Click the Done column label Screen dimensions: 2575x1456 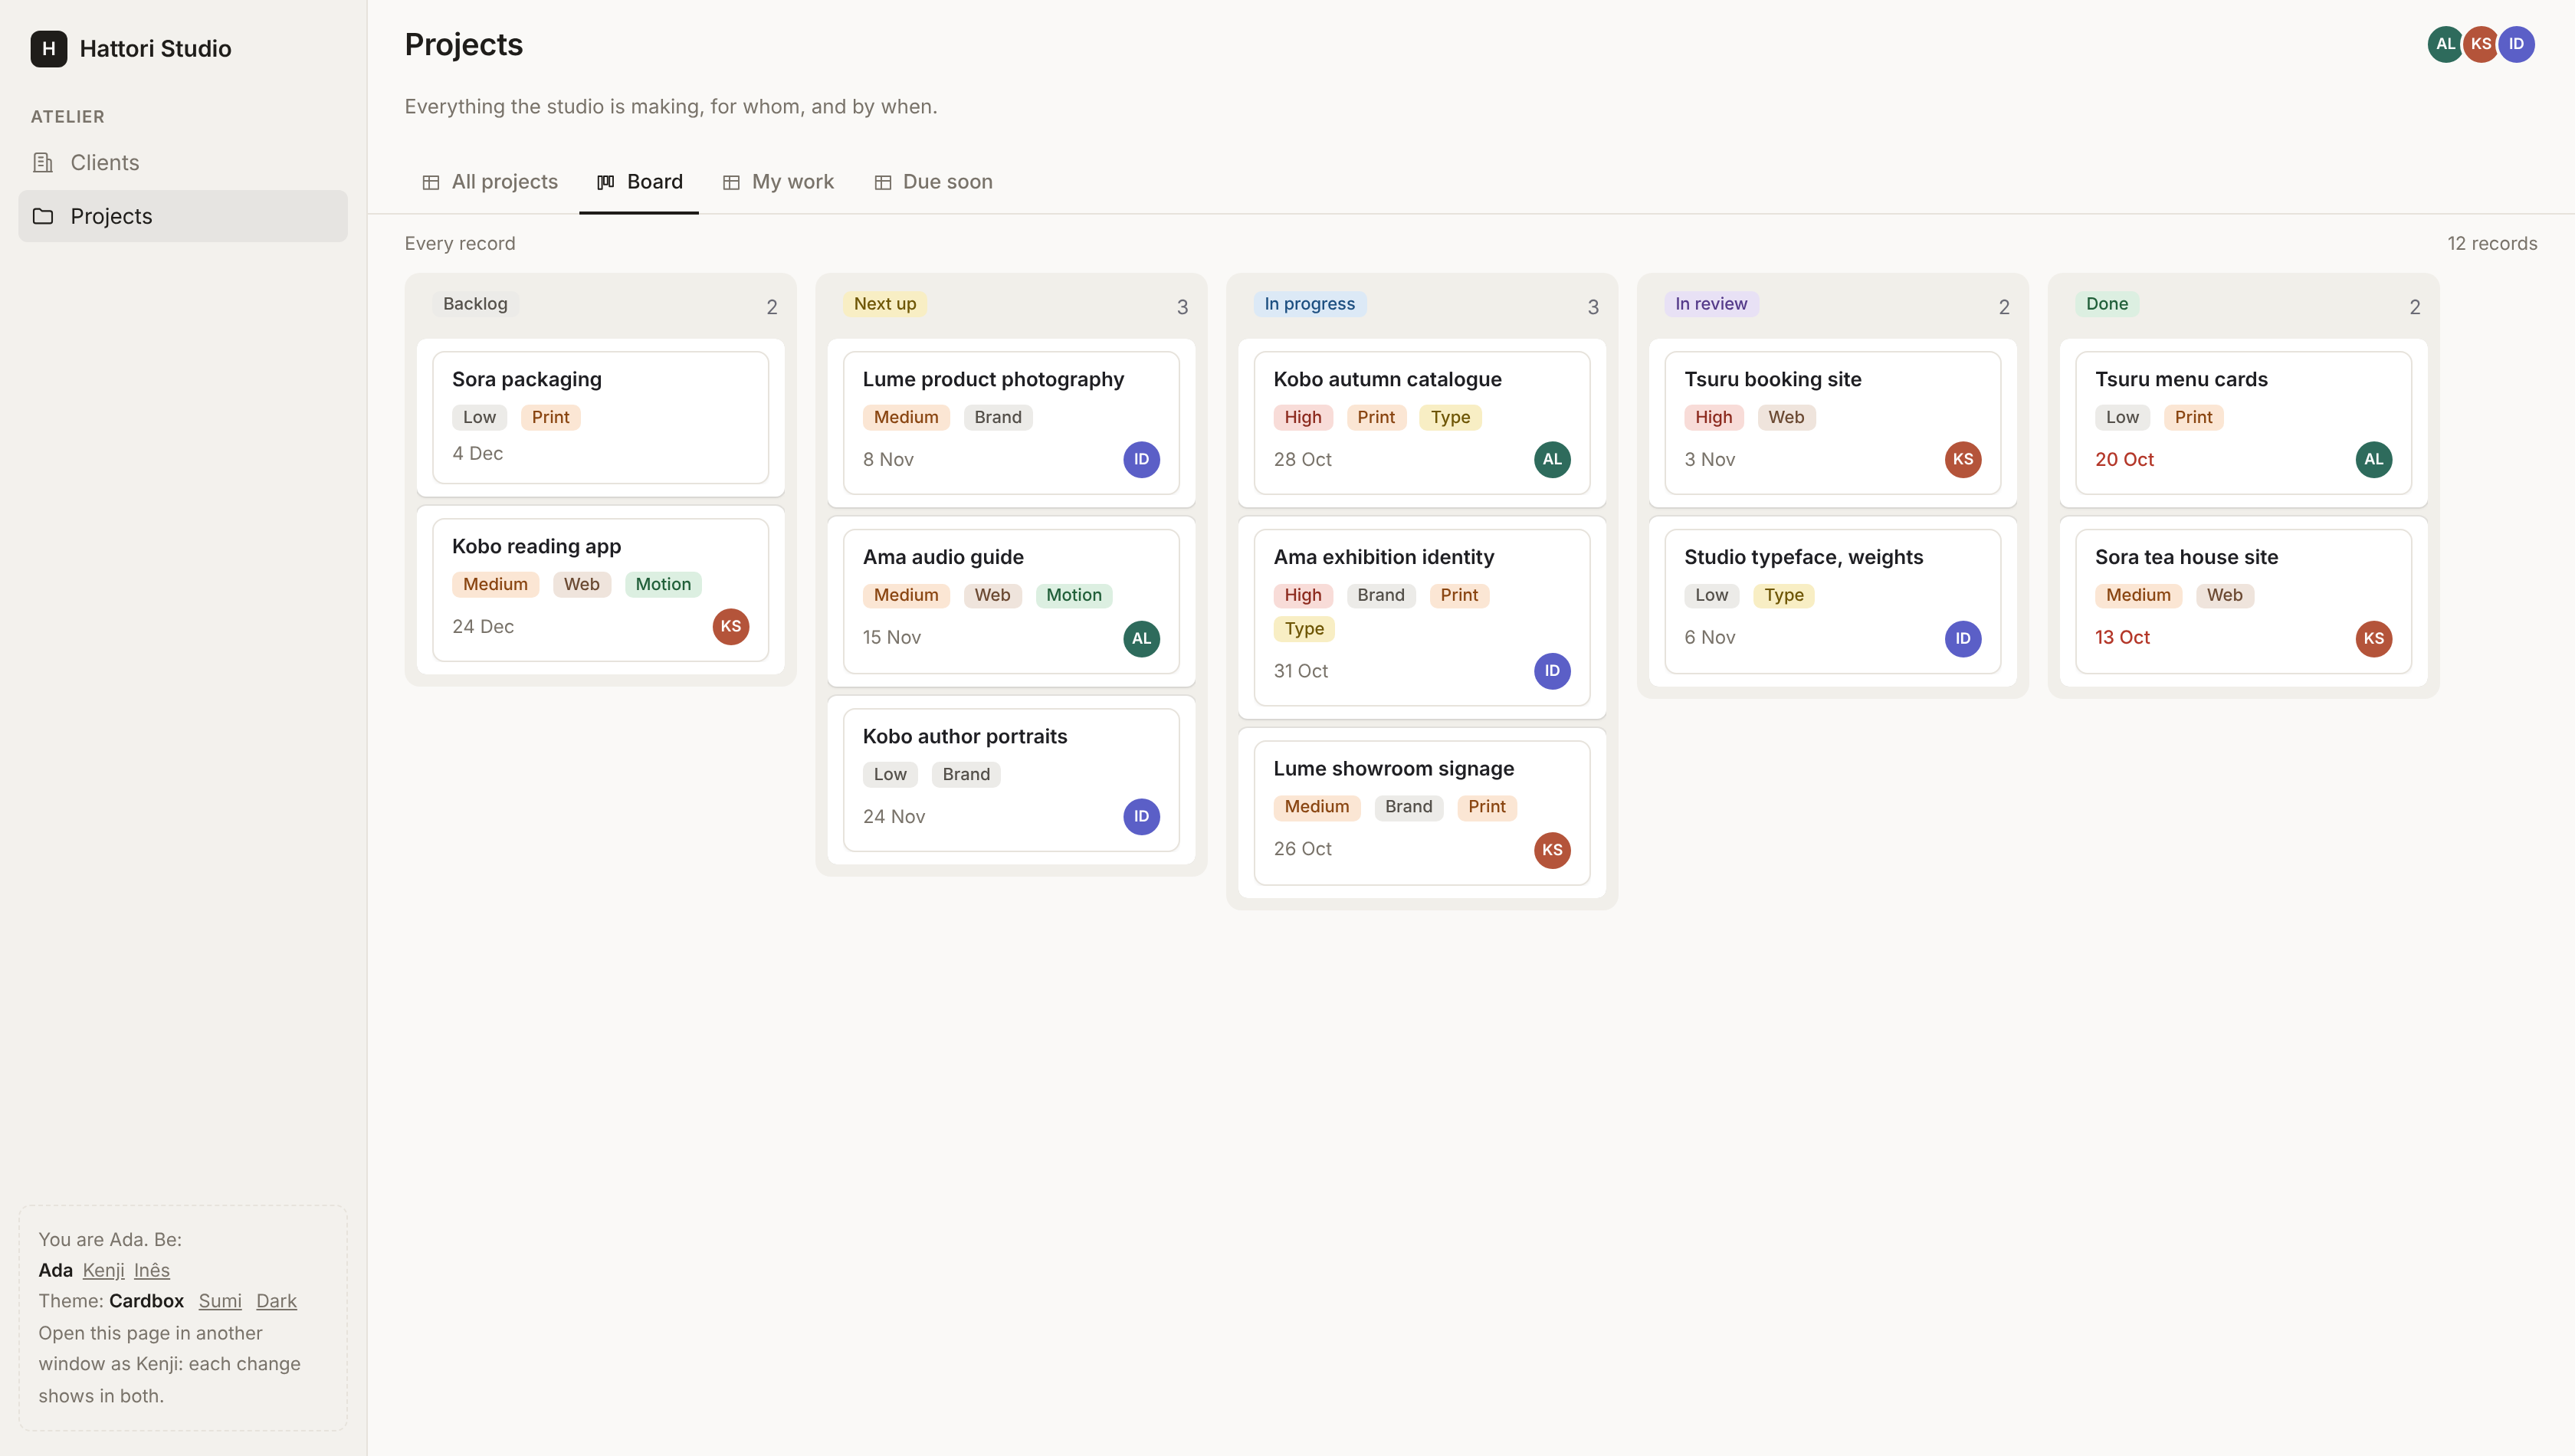click(2107, 304)
